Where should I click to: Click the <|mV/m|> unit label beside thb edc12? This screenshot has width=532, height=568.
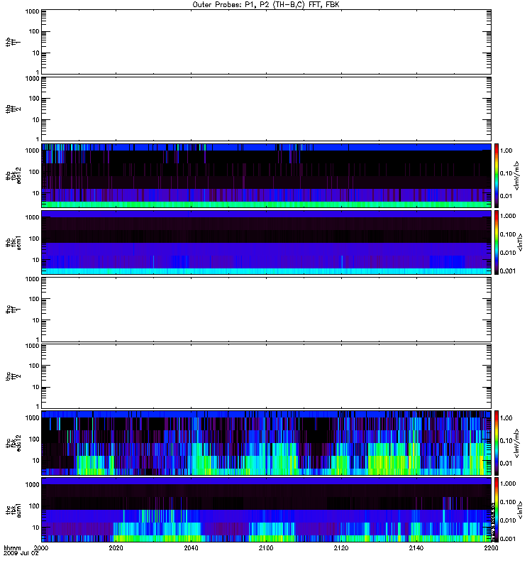click(x=517, y=176)
